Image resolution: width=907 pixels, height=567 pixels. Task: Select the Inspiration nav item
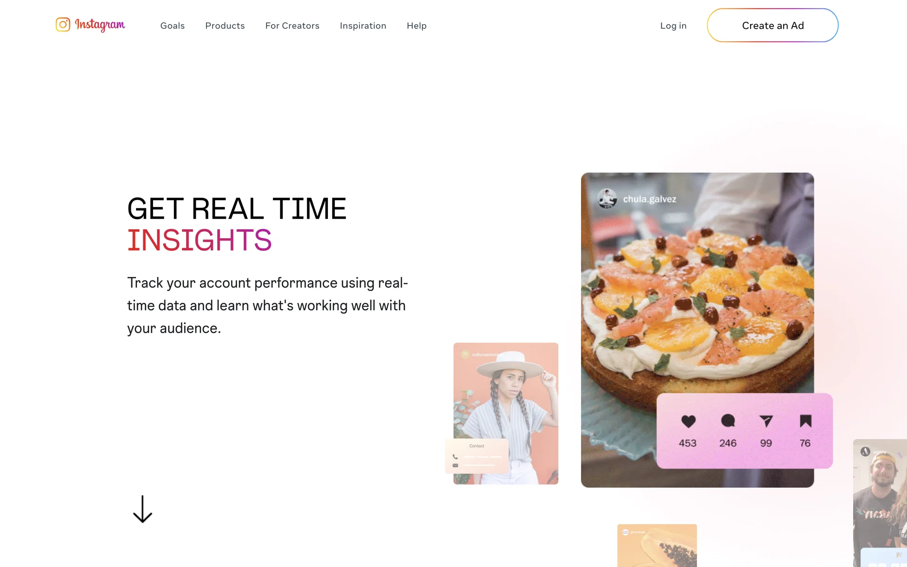pos(363,26)
